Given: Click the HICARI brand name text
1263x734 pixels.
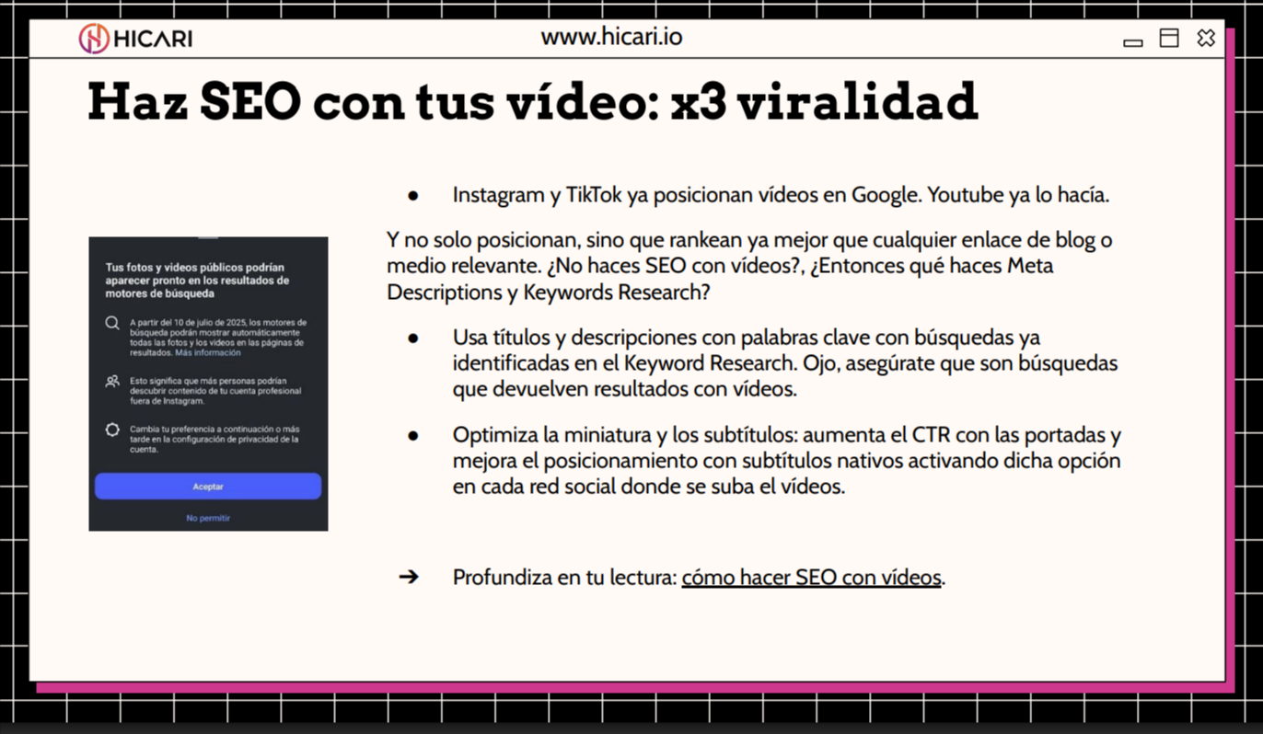Looking at the screenshot, I should pyautogui.click(x=154, y=40).
